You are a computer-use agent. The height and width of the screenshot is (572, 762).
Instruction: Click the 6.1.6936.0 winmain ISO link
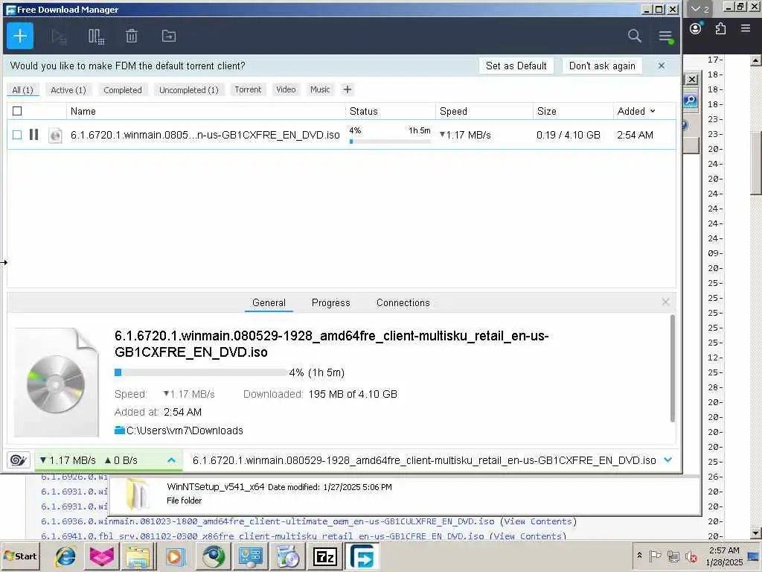(x=267, y=521)
